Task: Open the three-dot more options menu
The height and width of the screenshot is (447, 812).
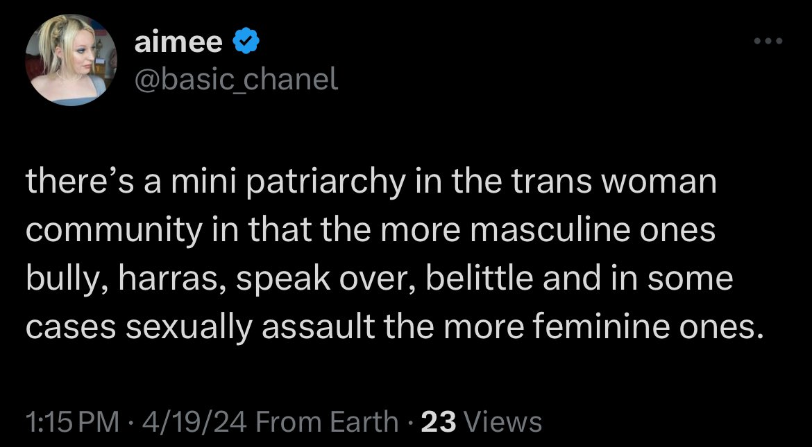Action: coord(769,42)
